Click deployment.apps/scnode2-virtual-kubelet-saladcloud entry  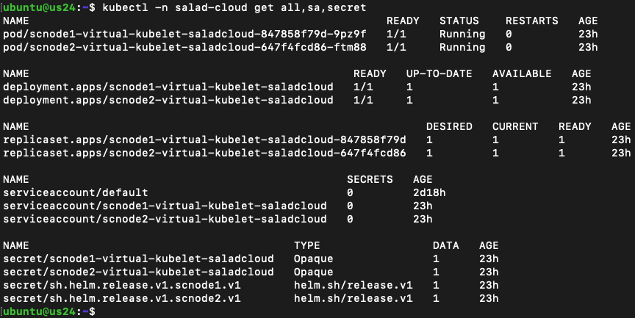[x=168, y=101]
